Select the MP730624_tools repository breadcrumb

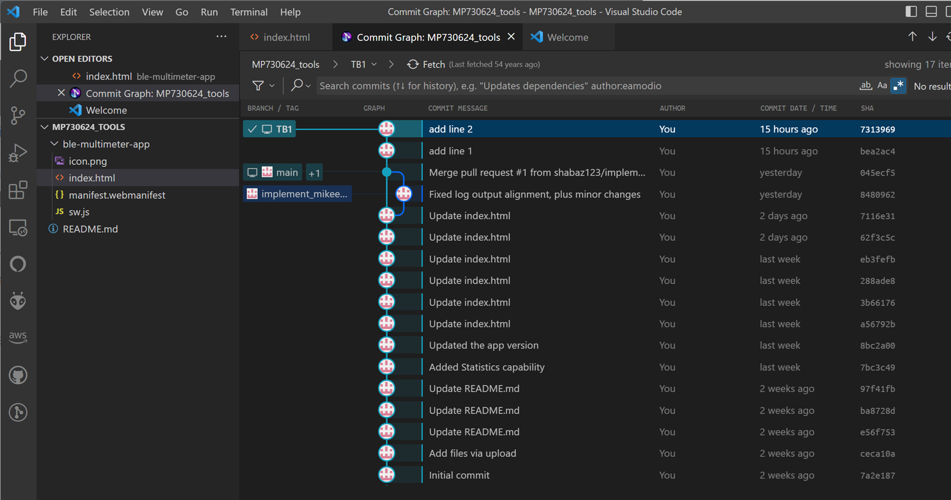[x=285, y=64]
